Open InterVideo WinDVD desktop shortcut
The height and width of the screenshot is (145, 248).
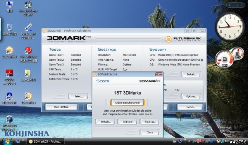tap(9, 123)
